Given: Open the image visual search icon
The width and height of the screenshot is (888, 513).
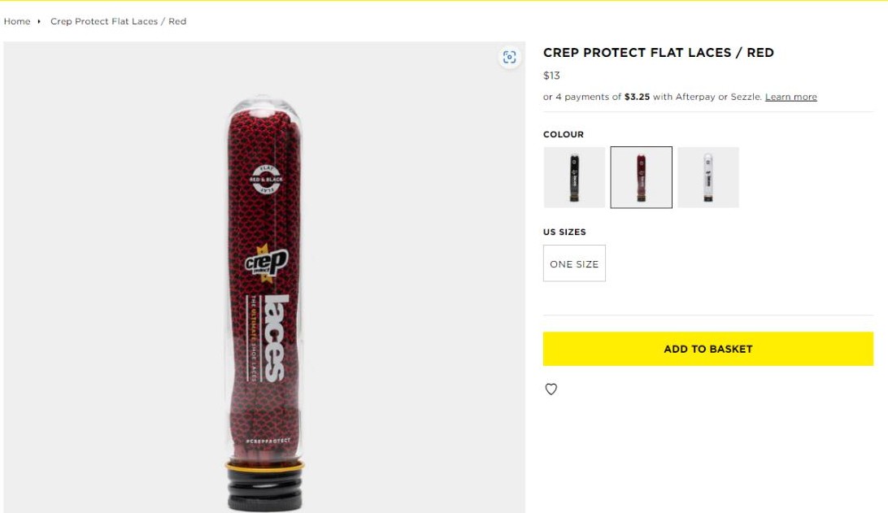Looking at the screenshot, I should (509, 57).
